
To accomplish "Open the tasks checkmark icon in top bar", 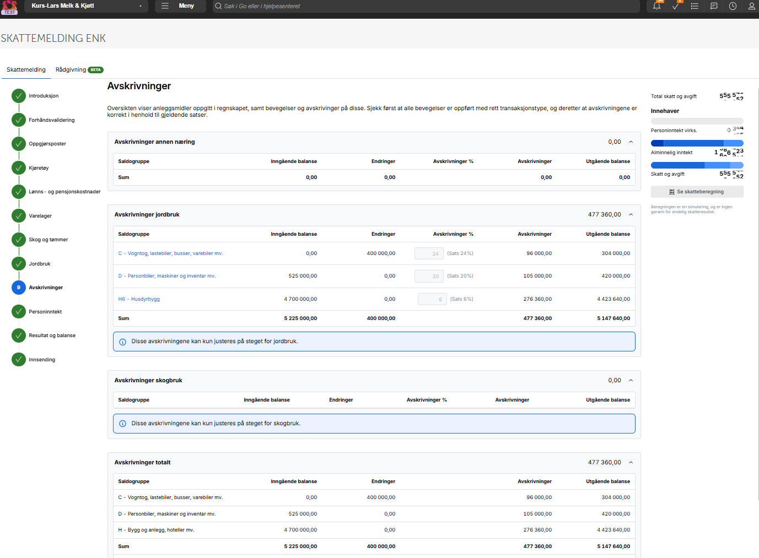I will click(x=675, y=6).
